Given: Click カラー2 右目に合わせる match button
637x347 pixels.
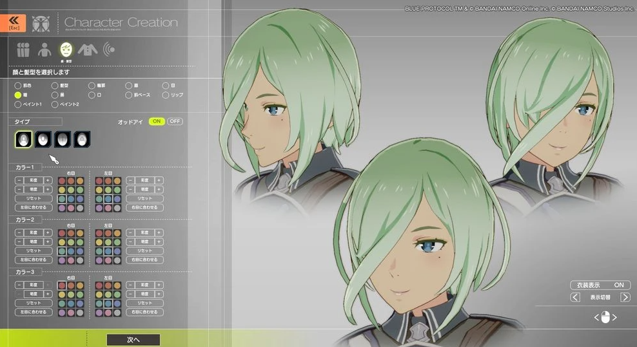Looking at the screenshot, I should (x=144, y=259).
